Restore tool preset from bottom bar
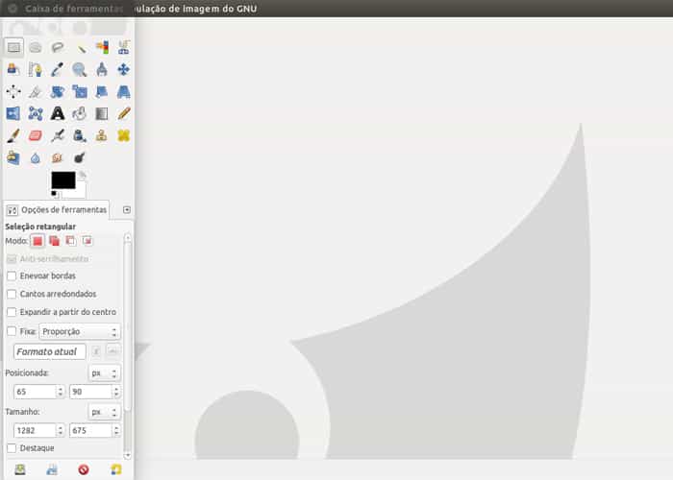 coord(52,469)
